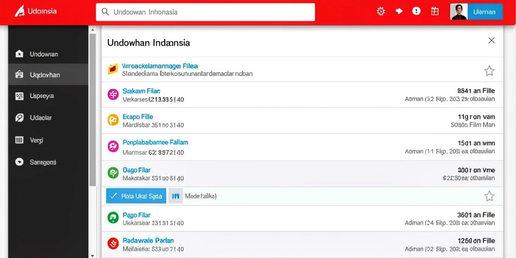Star the Wireackelamarmage Fillea row
Screen dimensions: 516x258
pyautogui.click(x=489, y=71)
